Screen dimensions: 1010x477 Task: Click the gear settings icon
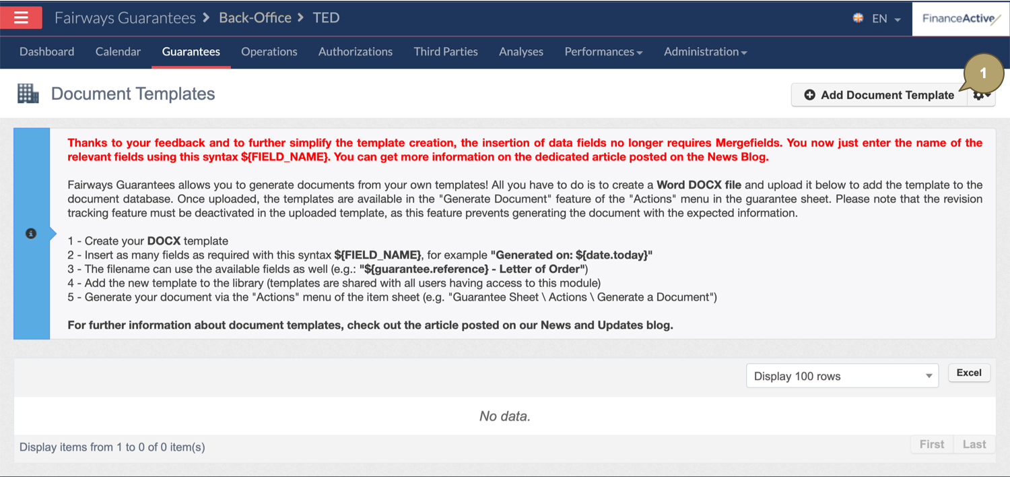point(981,96)
